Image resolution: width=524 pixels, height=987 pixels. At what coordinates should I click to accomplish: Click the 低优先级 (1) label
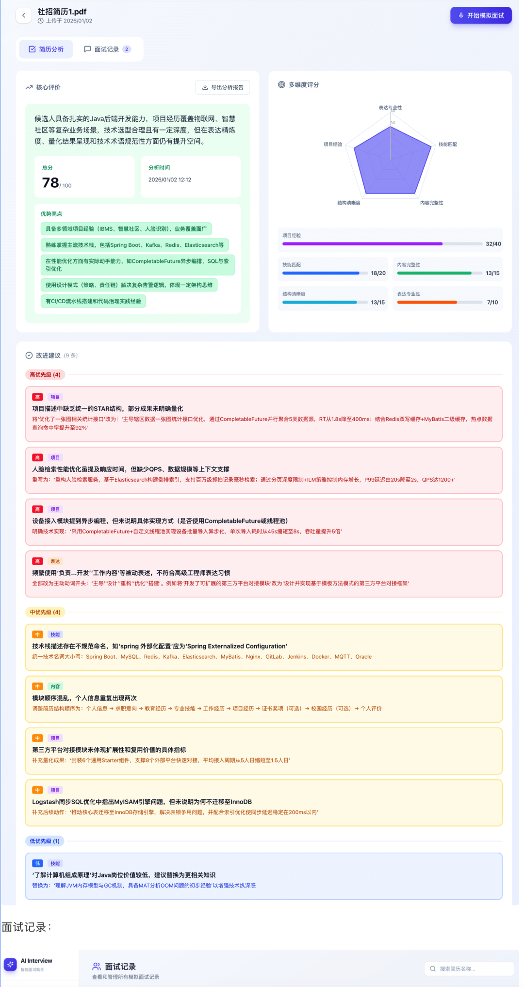(45, 841)
